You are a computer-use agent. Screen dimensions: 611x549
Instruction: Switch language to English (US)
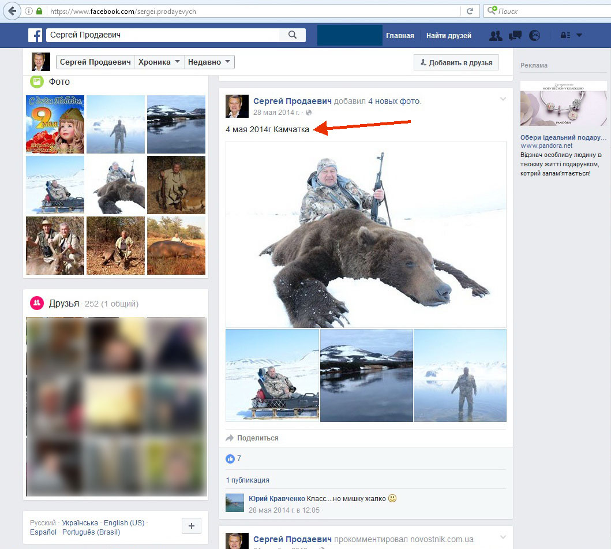click(x=124, y=523)
